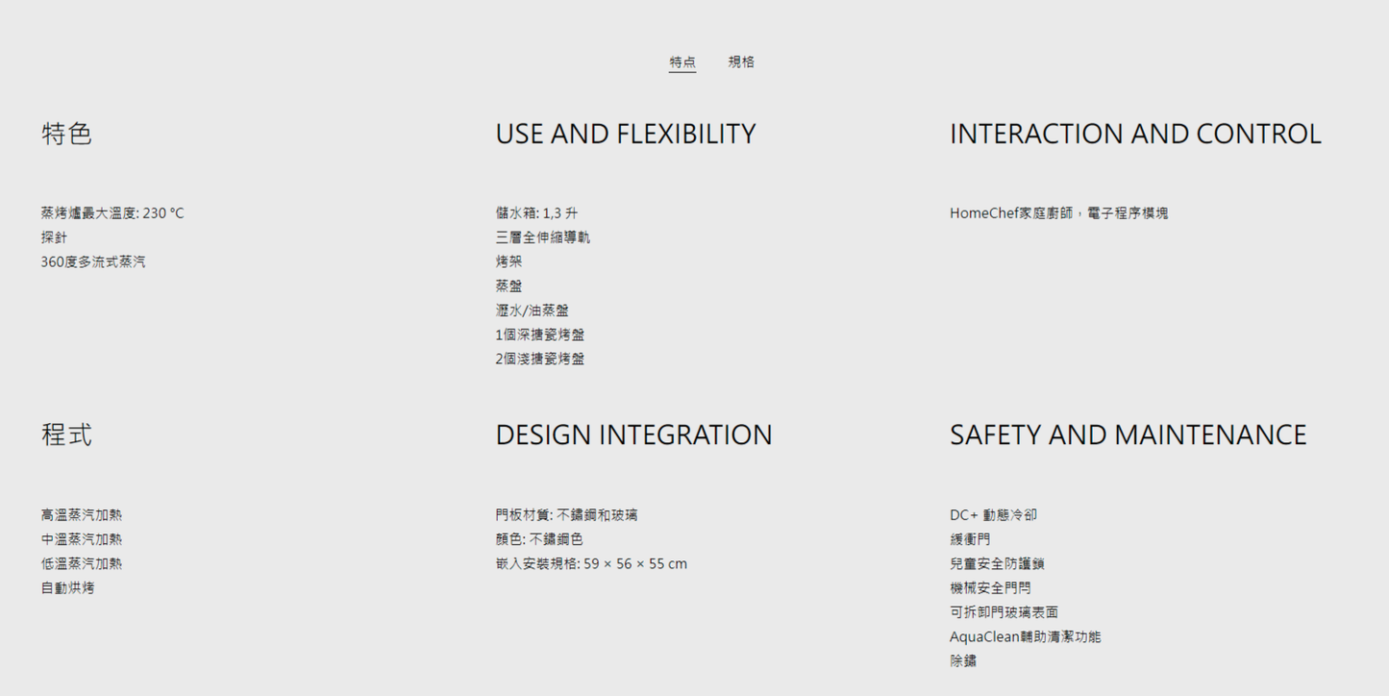Click the DC+ 動態冷卻 item
1389x696 pixels.
coord(993,515)
